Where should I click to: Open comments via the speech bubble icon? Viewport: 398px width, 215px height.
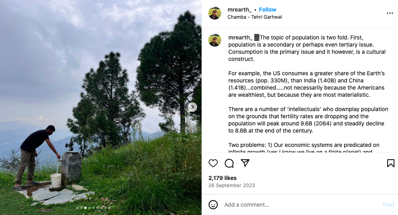tap(229, 163)
